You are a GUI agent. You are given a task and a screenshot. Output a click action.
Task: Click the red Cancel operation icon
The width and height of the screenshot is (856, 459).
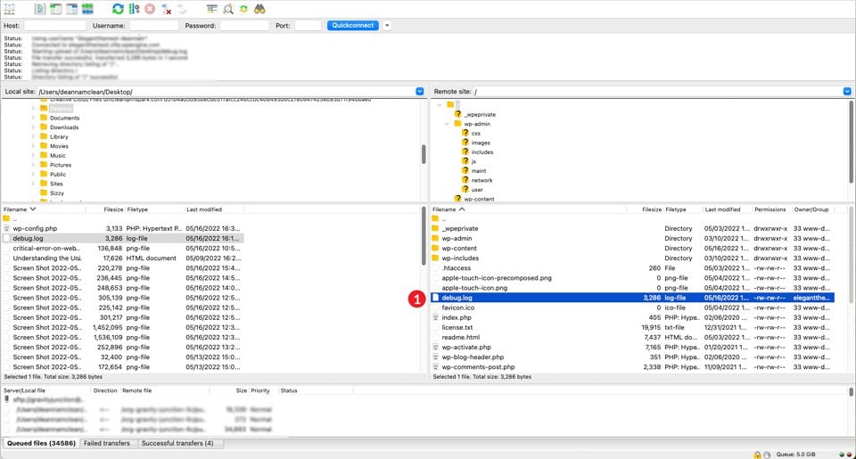coord(150,9)
